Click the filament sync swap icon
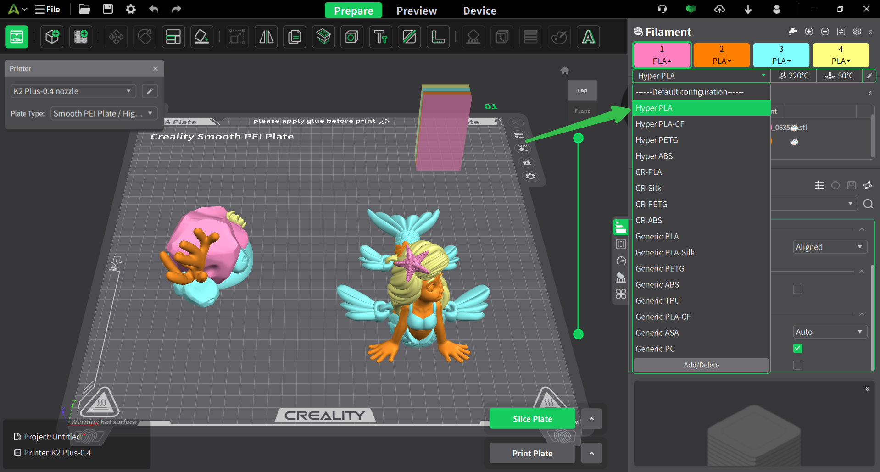The width and height of the screenshot is (880, 472). click(x=841, y=32)
